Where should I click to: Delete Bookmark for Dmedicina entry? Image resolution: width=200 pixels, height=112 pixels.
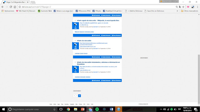[106, 81]
